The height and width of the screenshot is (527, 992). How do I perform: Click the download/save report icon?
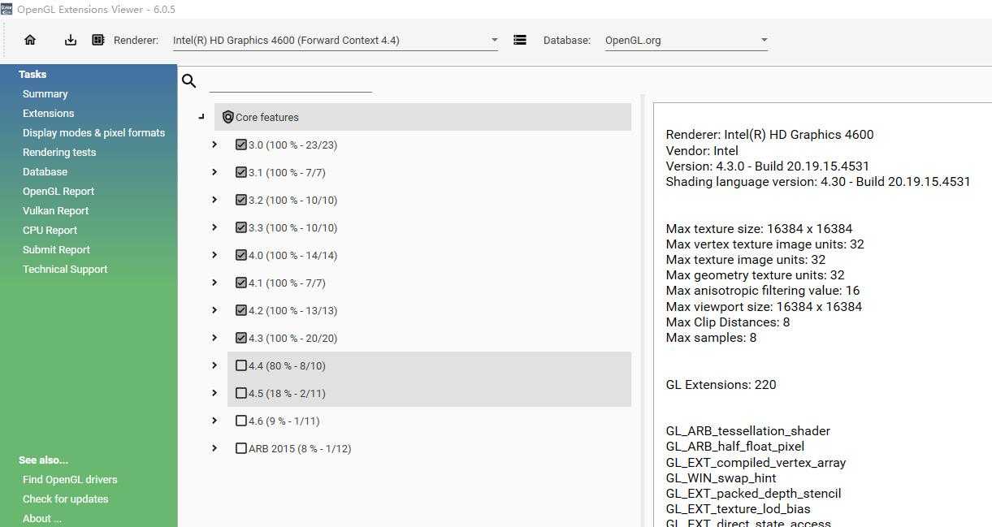pos(71,40)
